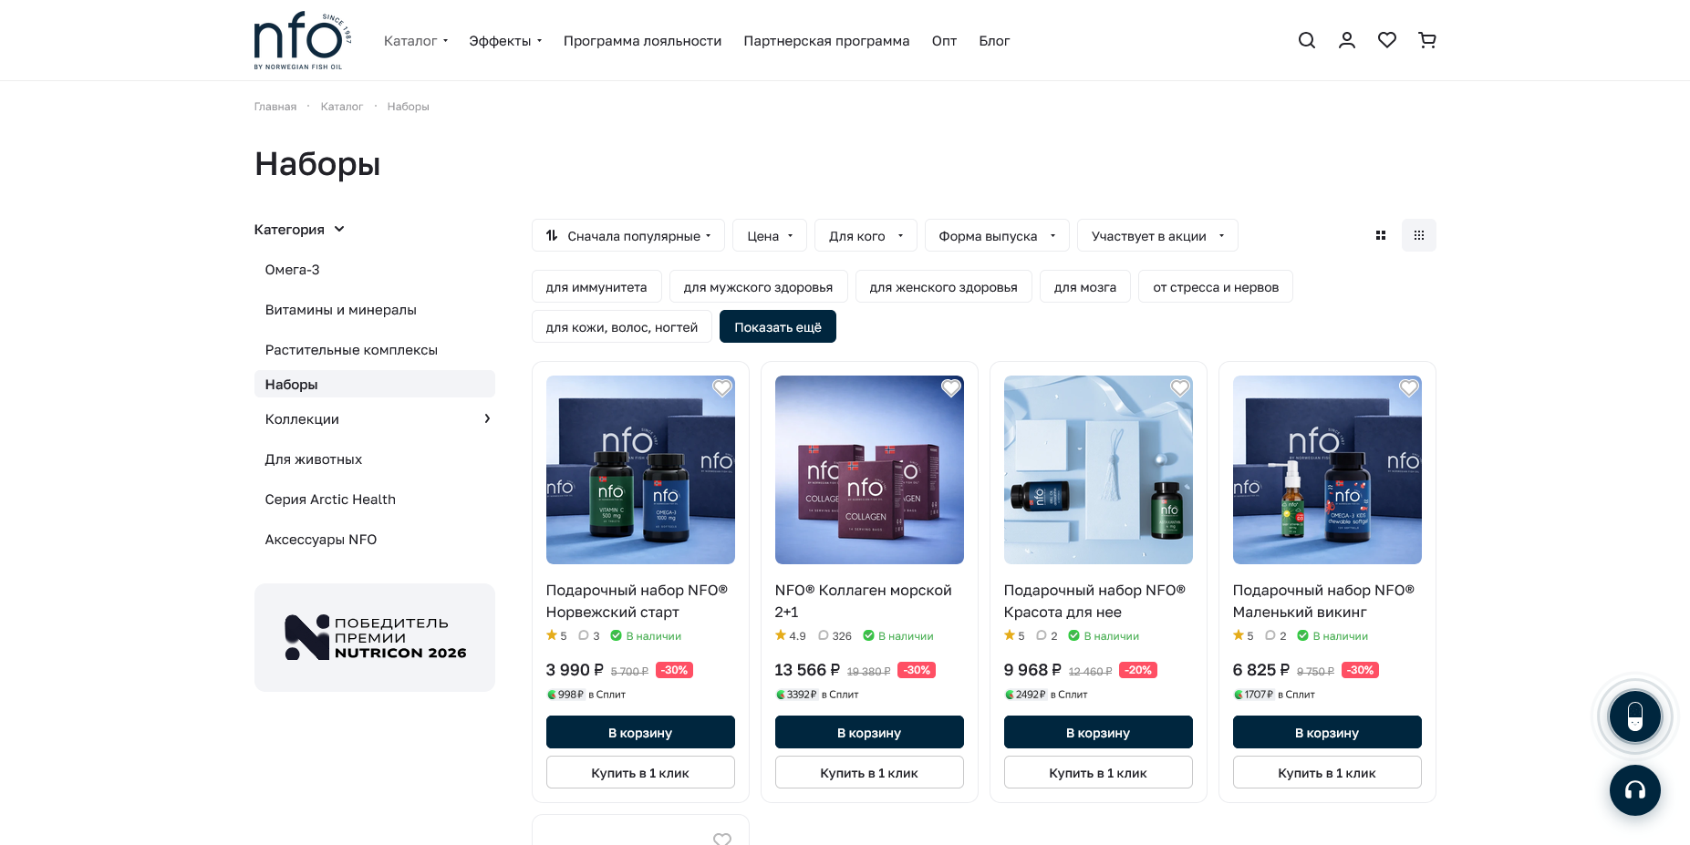The width and height of the screenshot is (1690, 845).
Task: Open Маленький викинг product image
Action: coord(1327,469)
